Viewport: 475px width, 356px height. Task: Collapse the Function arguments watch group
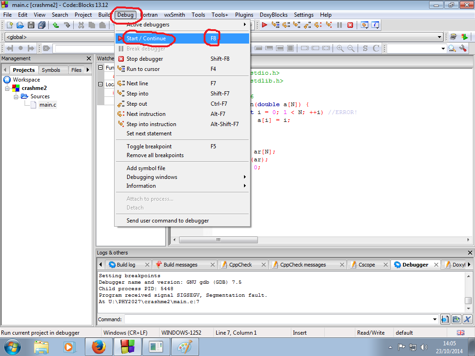[x=101, y=68]
